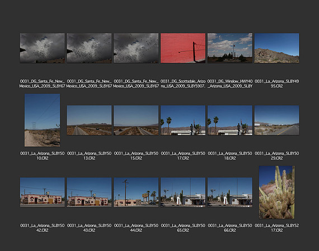This screenshot has height=251, width=319.
Task: Click file name 0031_La_Arizona_5L8Y5013.CR2
Action: [89, 156]
